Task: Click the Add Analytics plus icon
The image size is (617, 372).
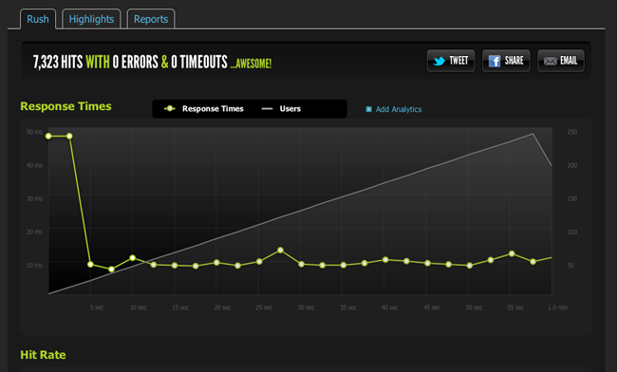Action: coord(368,109)
